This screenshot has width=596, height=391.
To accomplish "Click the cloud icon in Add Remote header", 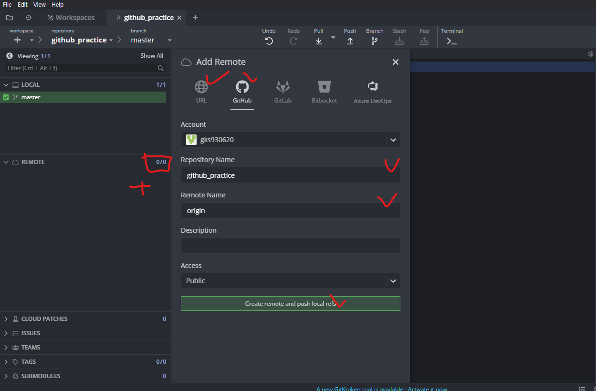I will pos(187,62).
